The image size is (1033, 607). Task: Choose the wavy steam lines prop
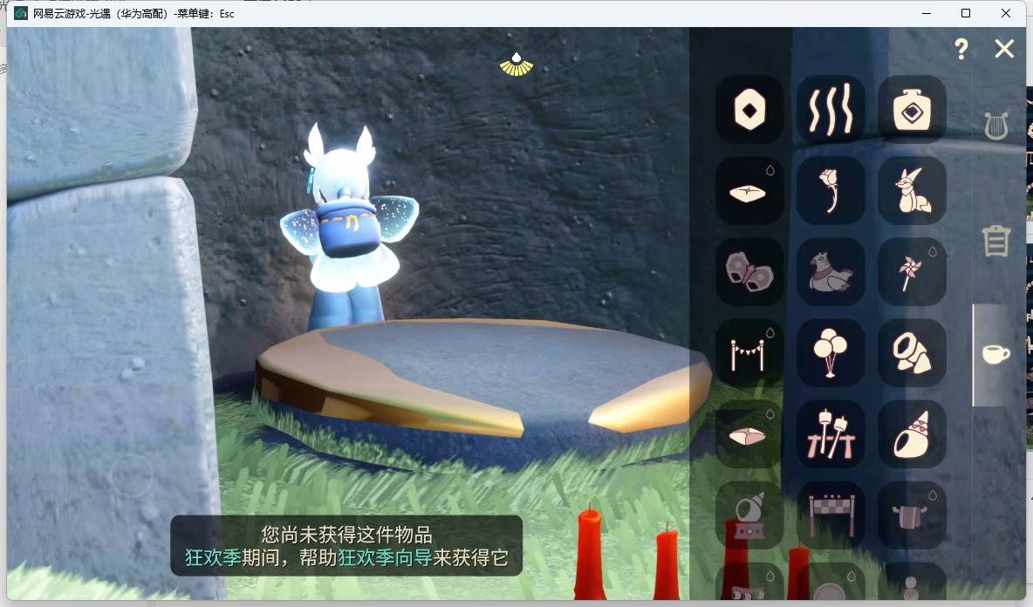[831, 109]
